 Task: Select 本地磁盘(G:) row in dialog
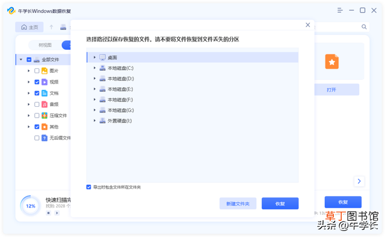(x=192, y=110)
